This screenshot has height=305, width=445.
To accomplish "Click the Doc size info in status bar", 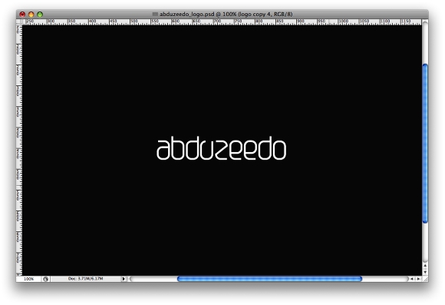I will tap(86, 279).
